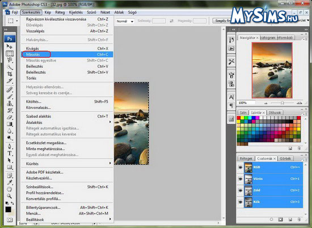This screenshot has height=228, width=312.
Task: Open the Tool Presets dock icon
Action: 231,62
